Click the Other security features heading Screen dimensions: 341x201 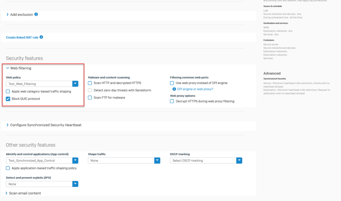click(x=31, y=145)
